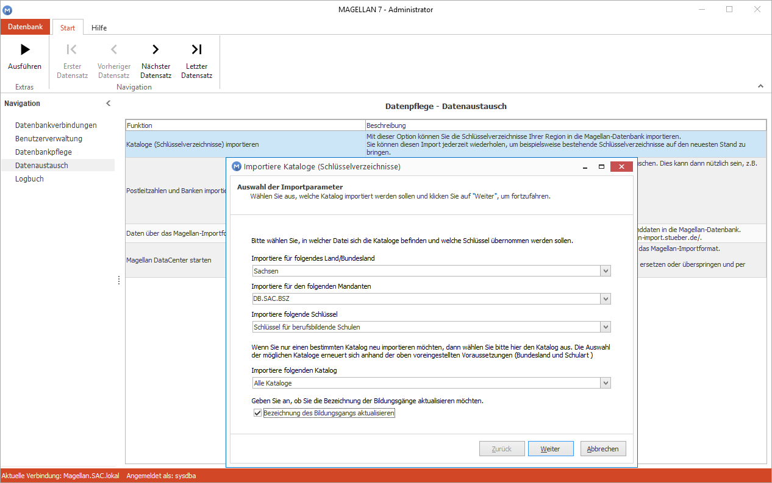The width and height of the screenshot is (772, 483).
Task: Click the Funktion column header
Action: coord(245,125)
